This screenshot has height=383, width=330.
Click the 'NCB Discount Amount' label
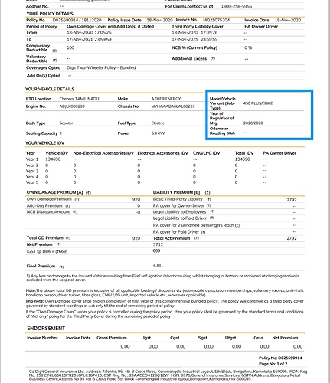(x=48, y=212)
